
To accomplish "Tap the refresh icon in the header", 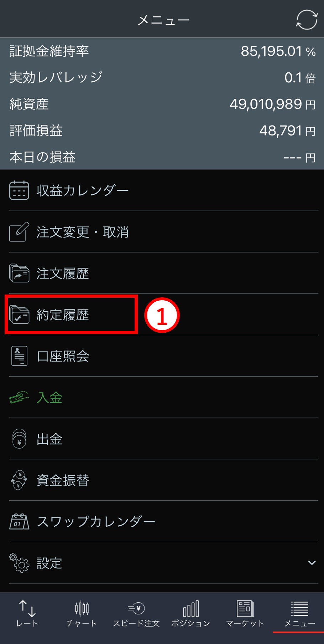I will (307, 20).
